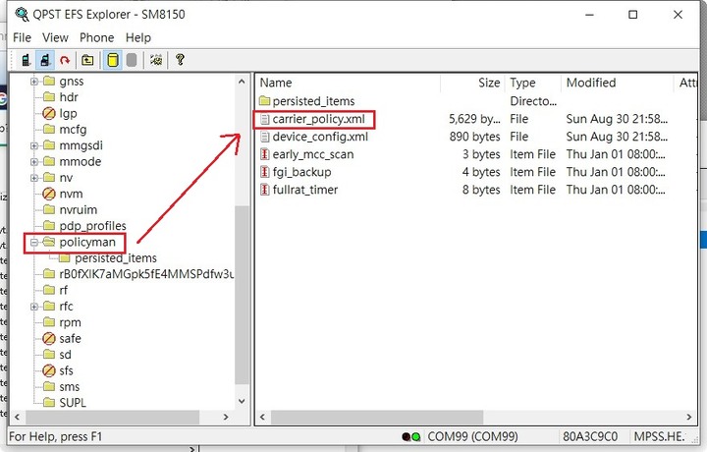Select the sms folder in tree
Viewport: 707px width, 452px height.
[x=69, y=387]
